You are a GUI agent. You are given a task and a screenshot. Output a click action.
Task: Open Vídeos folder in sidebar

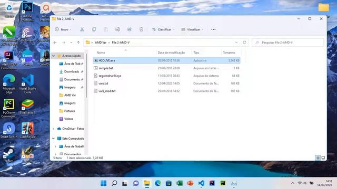pyautogui.click(x=66, y=119)
